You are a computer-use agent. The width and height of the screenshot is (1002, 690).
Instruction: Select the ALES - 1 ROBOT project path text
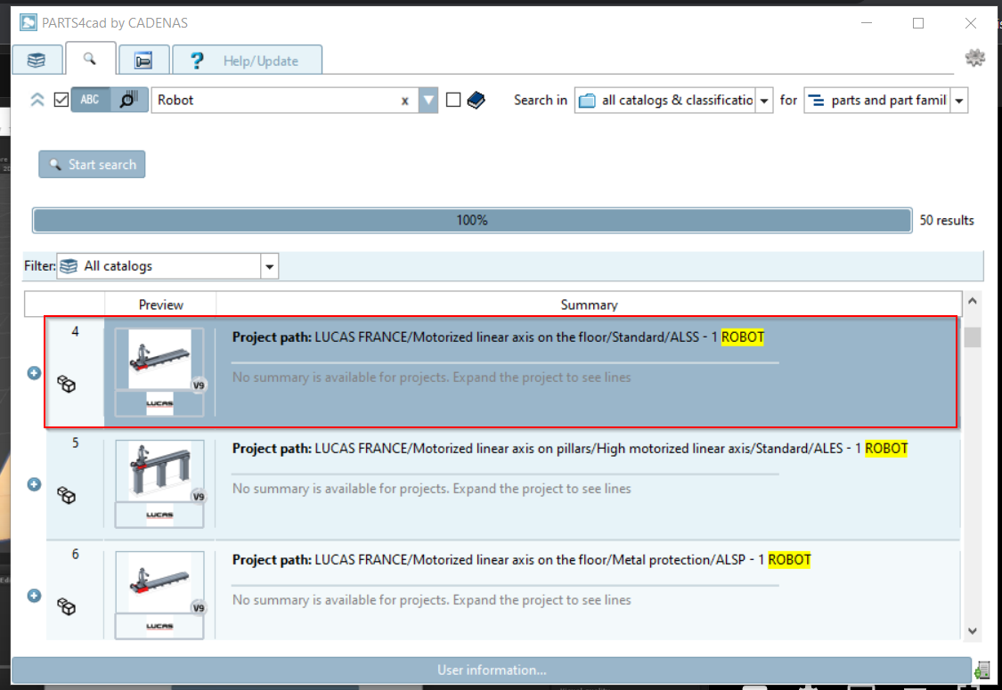[x=570, y=449]
